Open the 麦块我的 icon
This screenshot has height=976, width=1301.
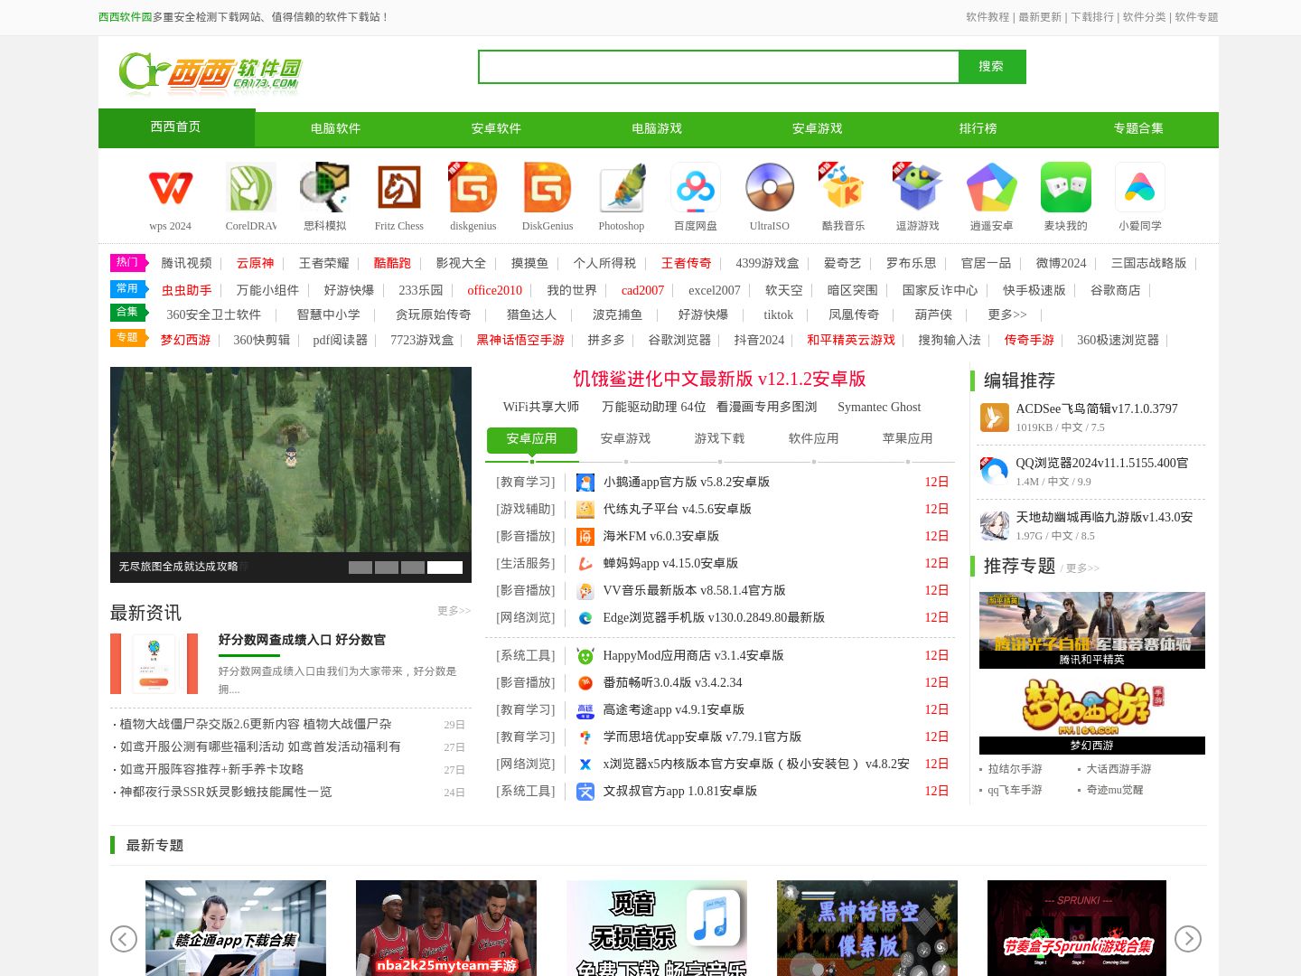pyautogui.click(x=1066, y=187)
